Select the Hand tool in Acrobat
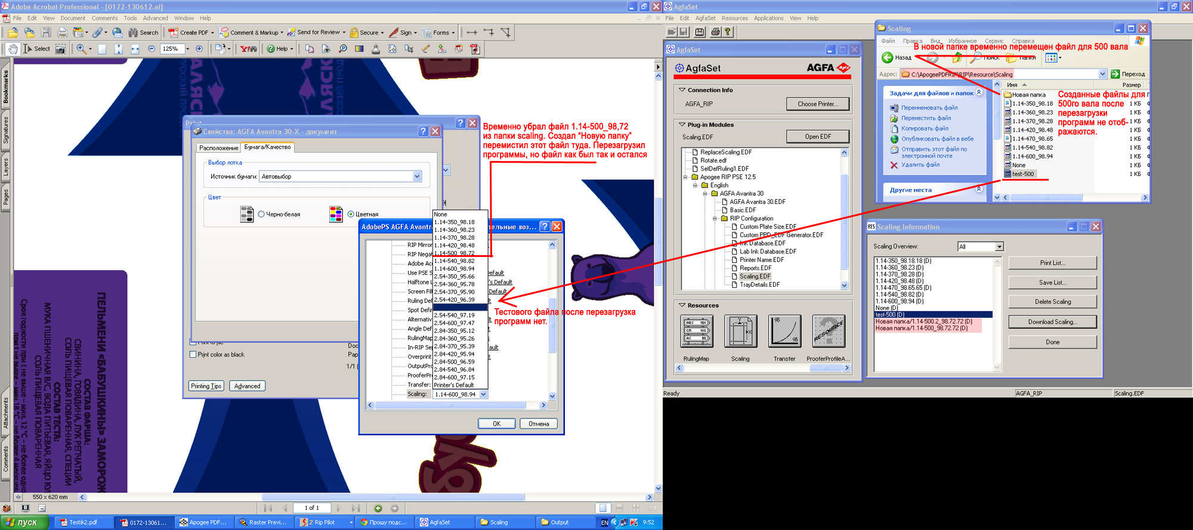The height and width of the screenshot is (530, 1193). 13,49
